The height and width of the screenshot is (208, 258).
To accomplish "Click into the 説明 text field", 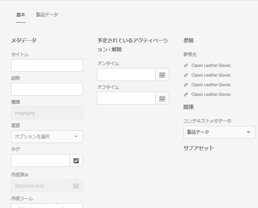I will tap(47, 89).
